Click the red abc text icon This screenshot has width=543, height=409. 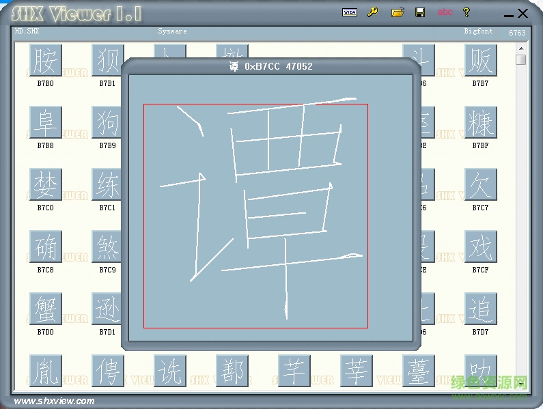(445, 12)
